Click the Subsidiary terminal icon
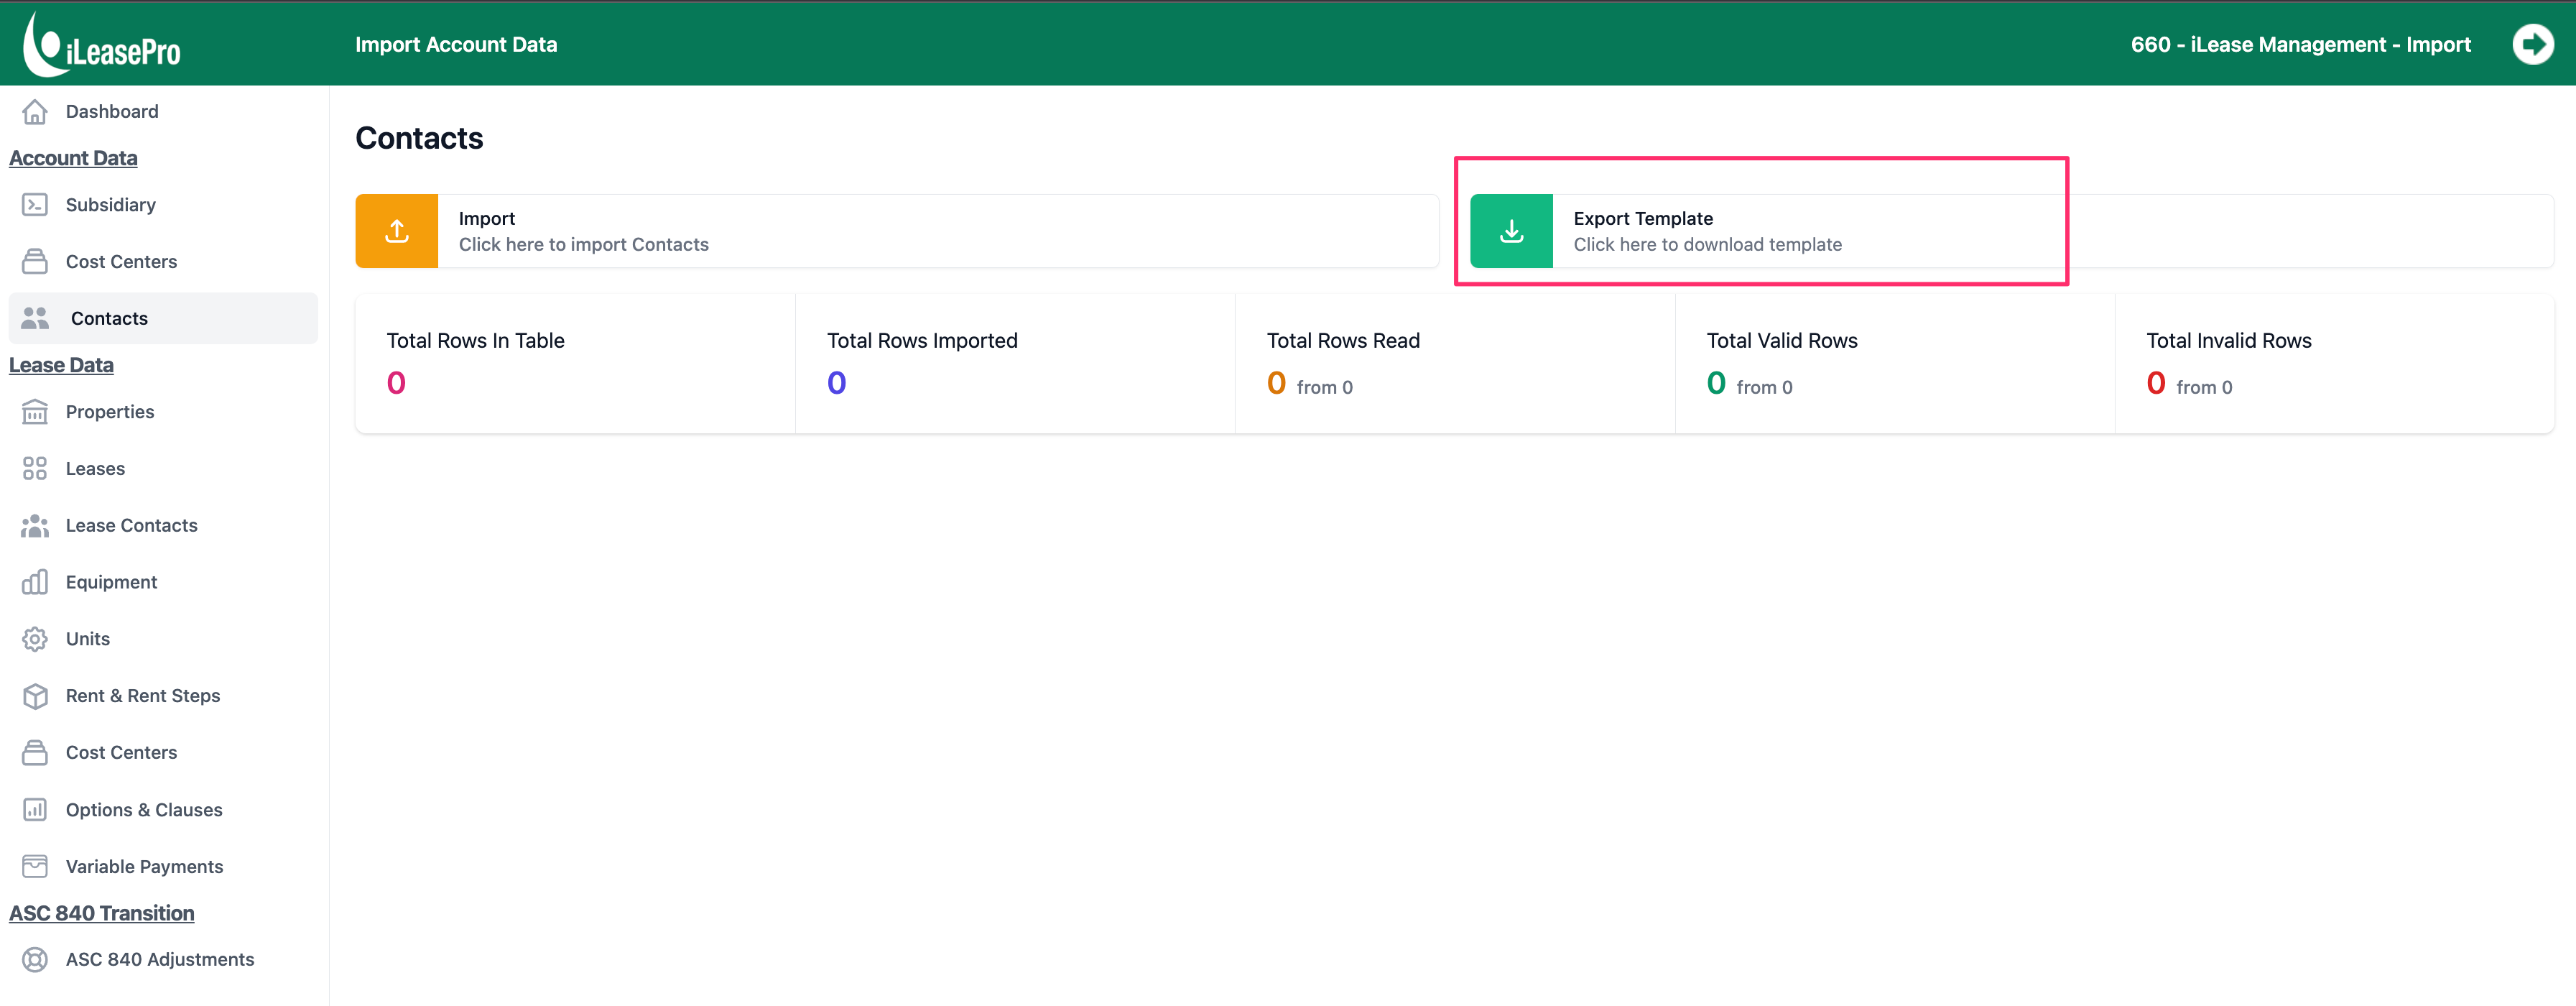This screenshot has height=1006, width=2576. coord(35,205)
